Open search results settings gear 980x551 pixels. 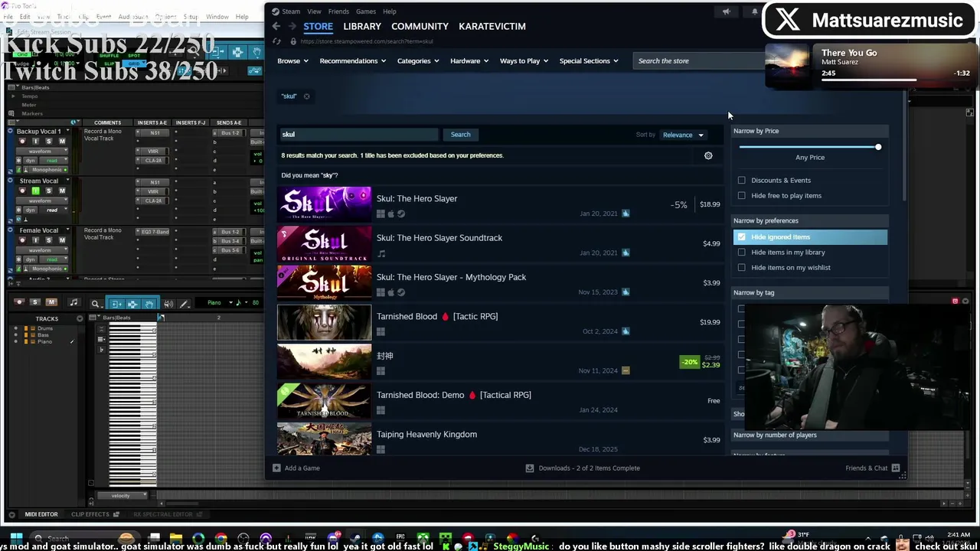click(708, 156)
